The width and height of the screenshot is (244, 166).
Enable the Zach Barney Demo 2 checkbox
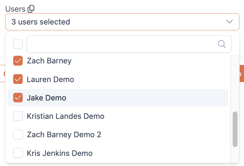pos(18,134)
